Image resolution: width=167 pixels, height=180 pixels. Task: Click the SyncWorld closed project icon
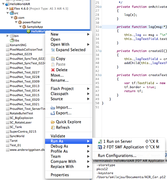[x=7, y=136]
